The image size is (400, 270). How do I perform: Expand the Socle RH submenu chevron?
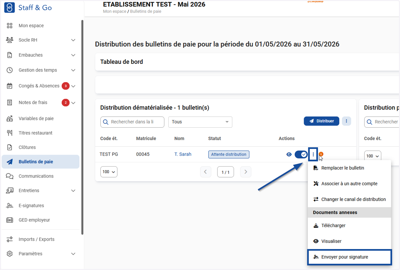point(73,40)
